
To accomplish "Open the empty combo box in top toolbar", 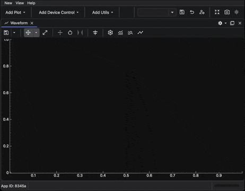I will pyautogui.click(x=157, y=12).
